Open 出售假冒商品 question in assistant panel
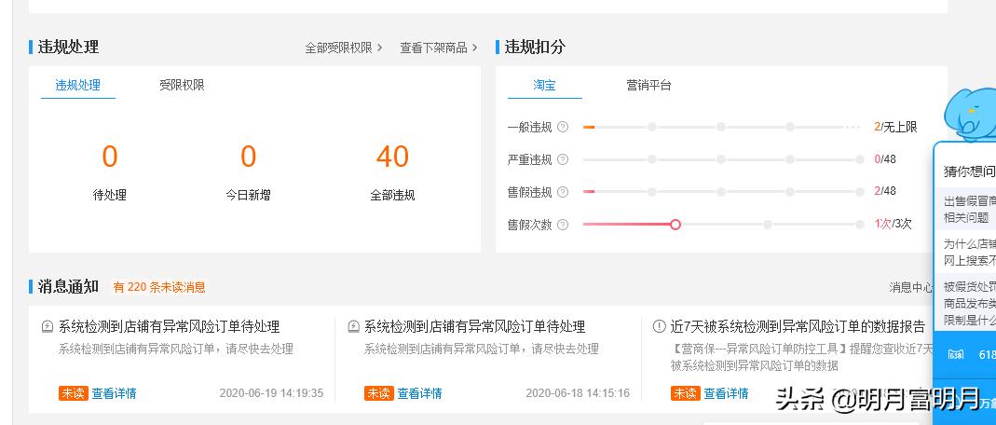996x425 pixels. pyautogui.click(x=967, y=210)
